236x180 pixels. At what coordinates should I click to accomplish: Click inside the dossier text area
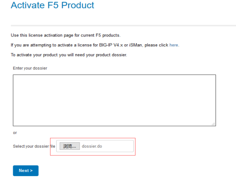115,100
